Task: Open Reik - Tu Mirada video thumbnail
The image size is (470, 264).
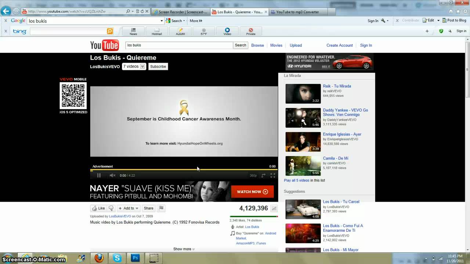Action: coord(303,94)
